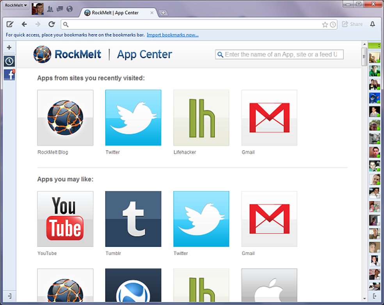The image size is (384, 305).
Task: Open Gmail tile under Apps you may like
Action: 269,219
